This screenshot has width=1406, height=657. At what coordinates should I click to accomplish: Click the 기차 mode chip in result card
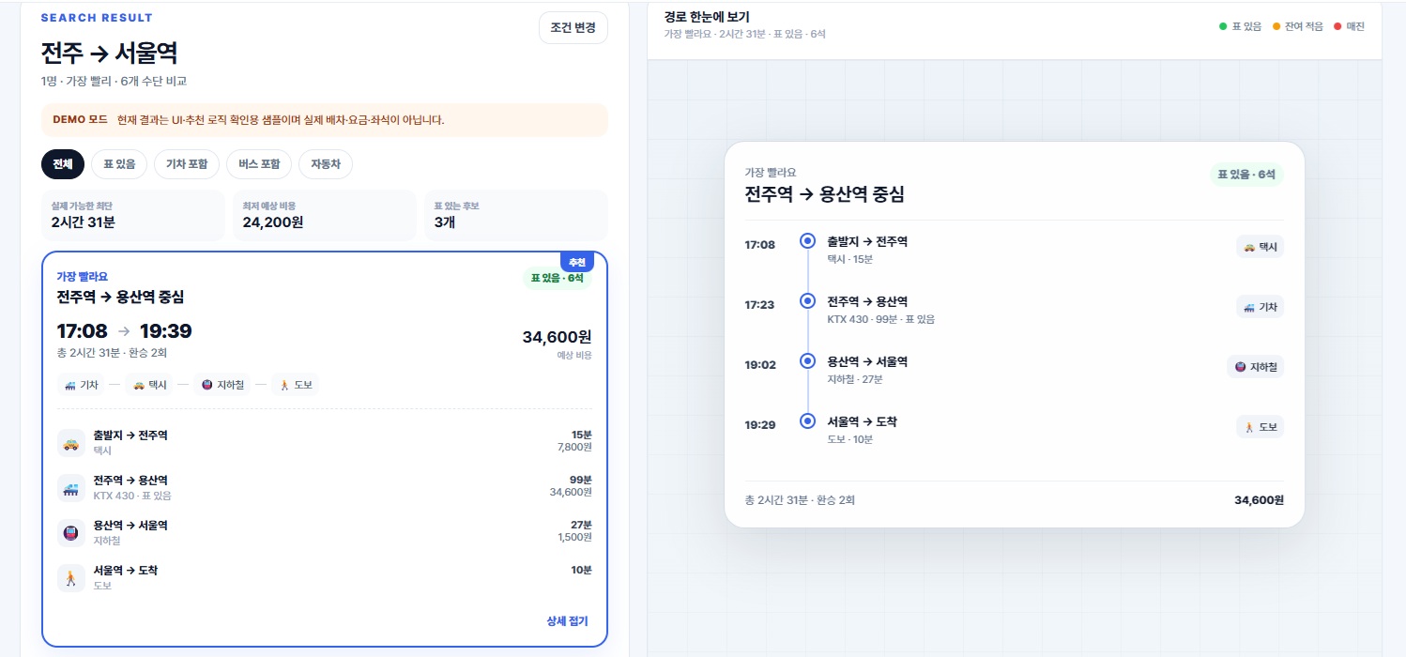coord(82,385)
